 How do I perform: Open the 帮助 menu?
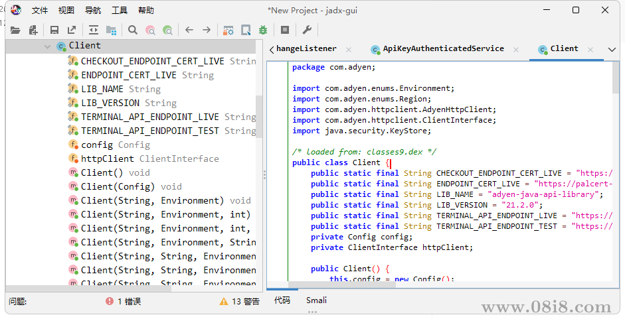pyautogui.click(x=146, y=11)
